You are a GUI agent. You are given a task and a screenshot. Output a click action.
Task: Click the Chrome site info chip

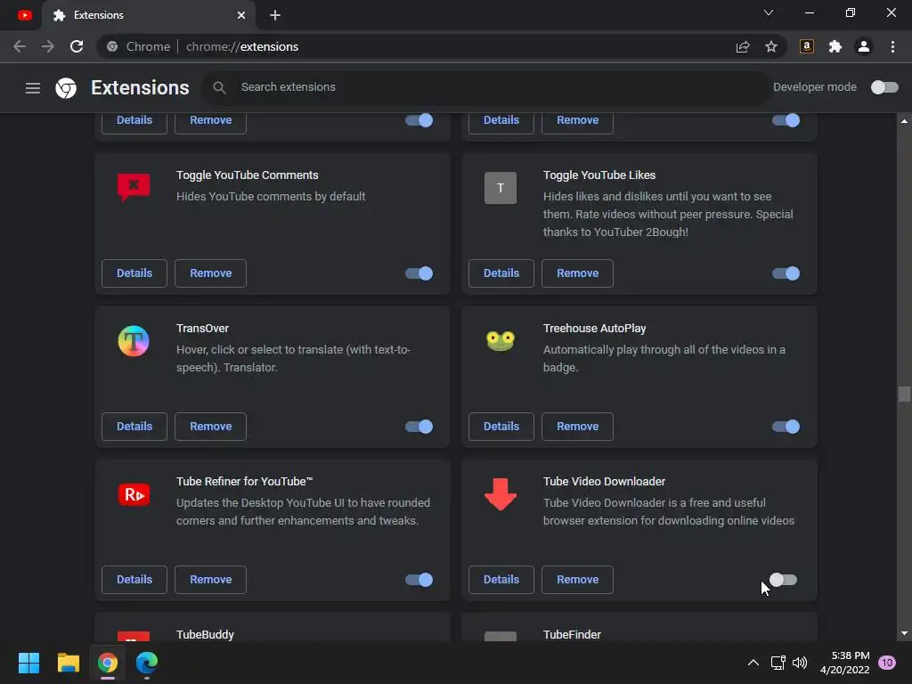(138, 46)
